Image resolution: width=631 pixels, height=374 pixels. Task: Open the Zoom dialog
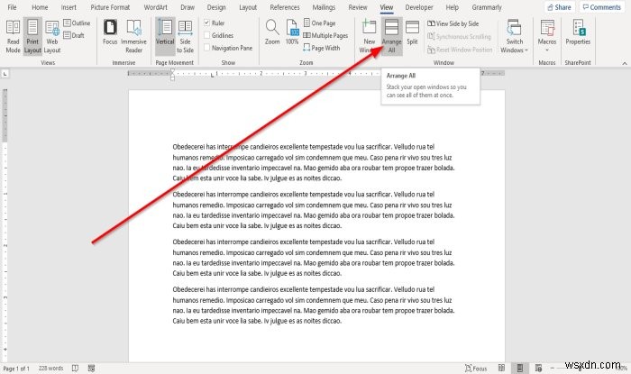pyautogui.click(x=272, y=32)
